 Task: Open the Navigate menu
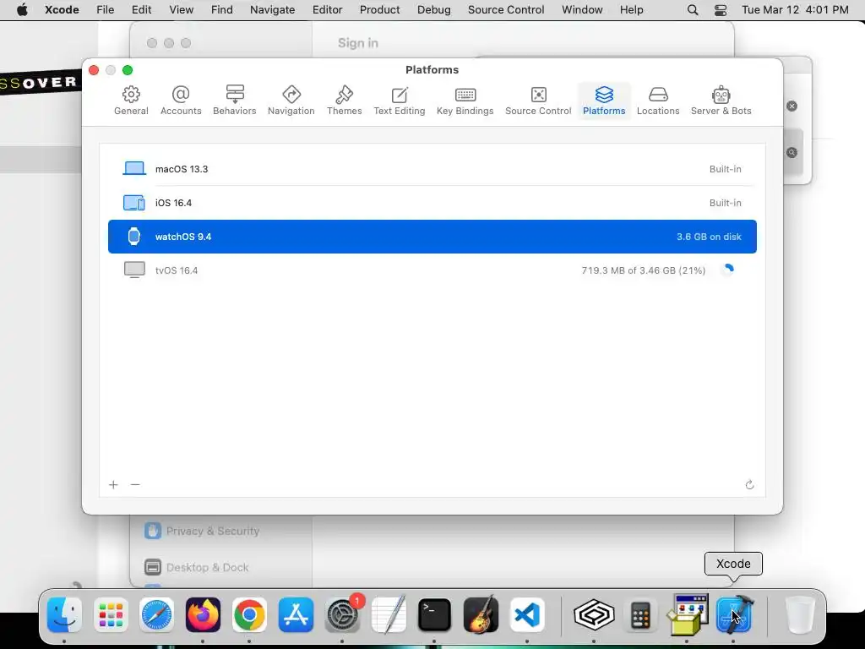[x=272, y=10]
